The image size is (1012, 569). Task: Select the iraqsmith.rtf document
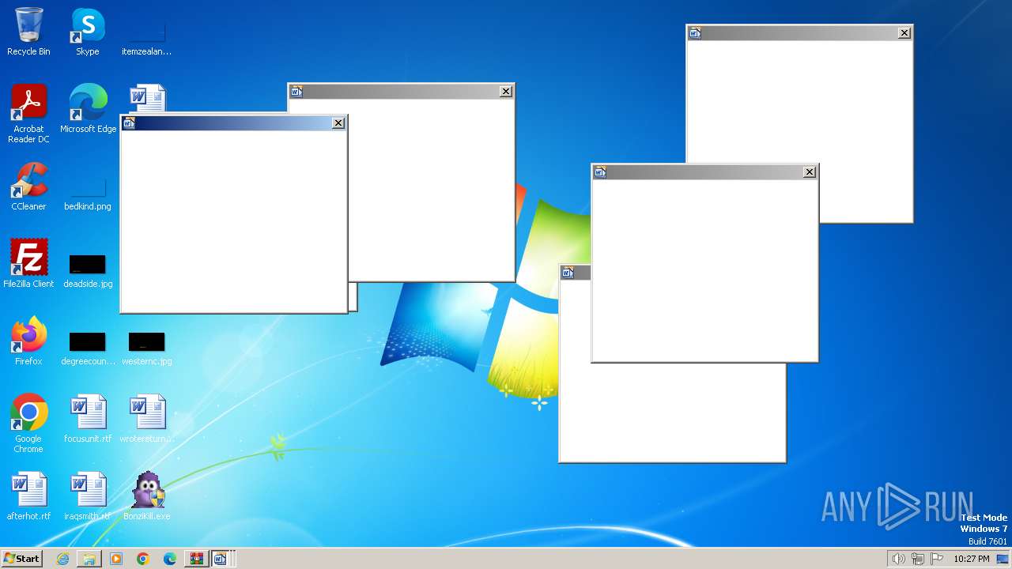click(x=88, y=496)
